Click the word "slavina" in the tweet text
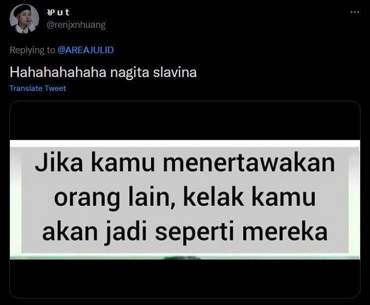This screenshot has height=305, width=370. pyautogui.click(x=175, y=72)
